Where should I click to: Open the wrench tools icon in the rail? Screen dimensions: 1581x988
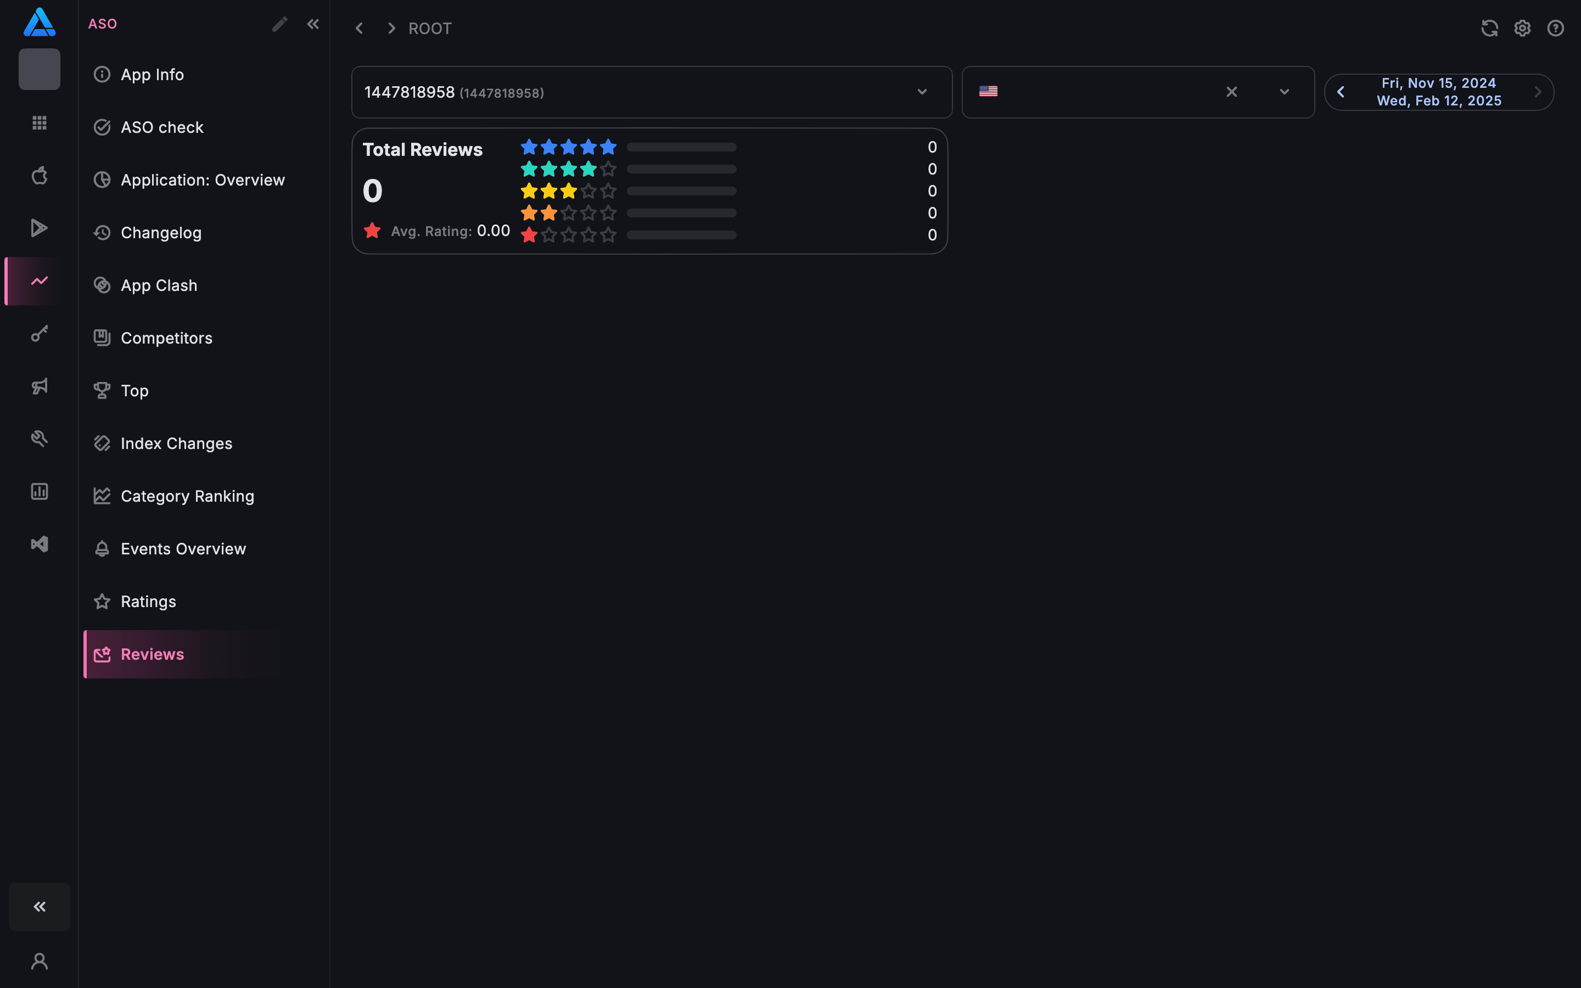point(39,439)
